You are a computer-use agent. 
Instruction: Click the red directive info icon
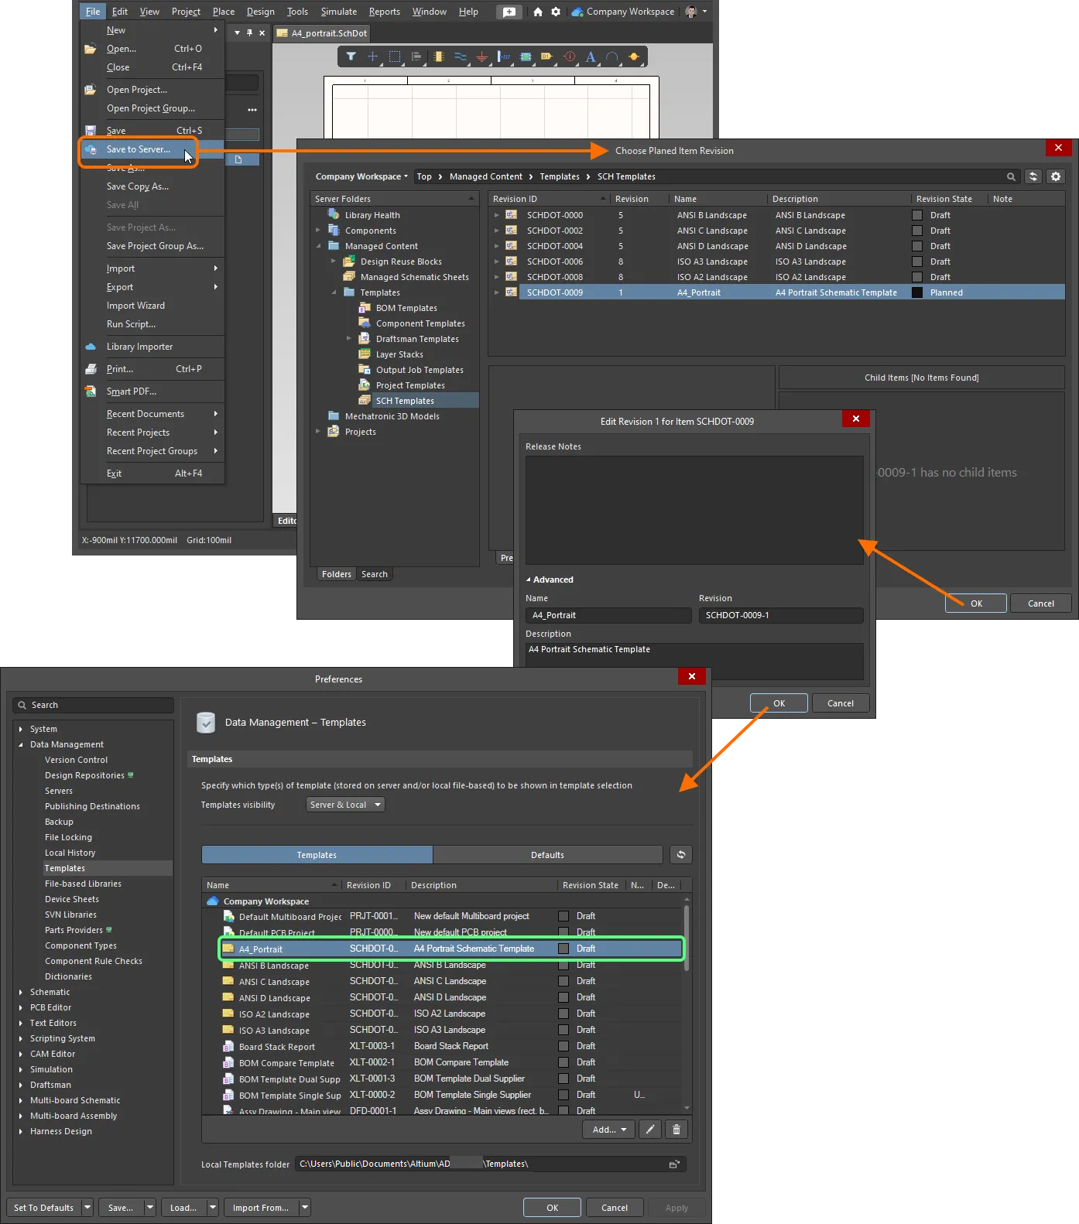point(570,56)
